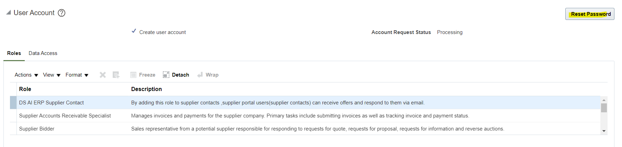Click the DS AI ERP Supplier Contact row header
Image resolution: width=622 pixels, height=147 pixels.
click(13, 103)
